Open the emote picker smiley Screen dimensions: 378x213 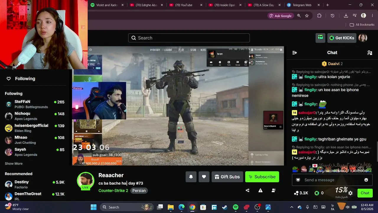[366, 180]
